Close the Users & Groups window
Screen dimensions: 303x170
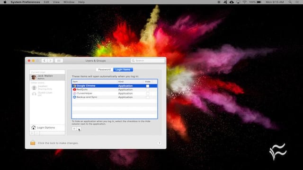click(29, 61)
